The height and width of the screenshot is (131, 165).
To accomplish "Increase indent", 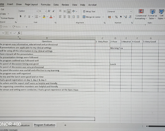I will [x=78, y=17].
